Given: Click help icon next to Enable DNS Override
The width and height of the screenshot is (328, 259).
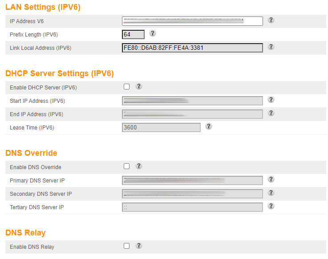Looking at the screenshot, I should (x=139, y=166).
